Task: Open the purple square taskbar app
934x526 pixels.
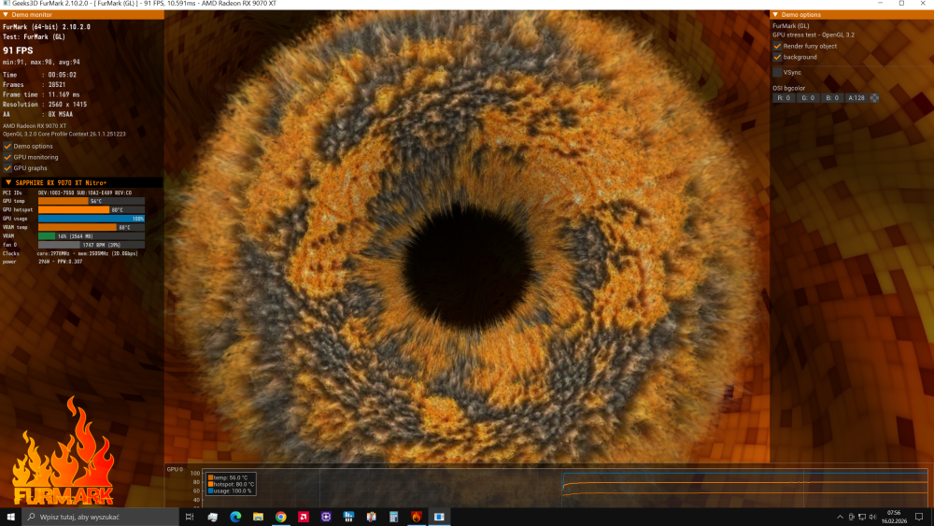Action: [326, 517]
